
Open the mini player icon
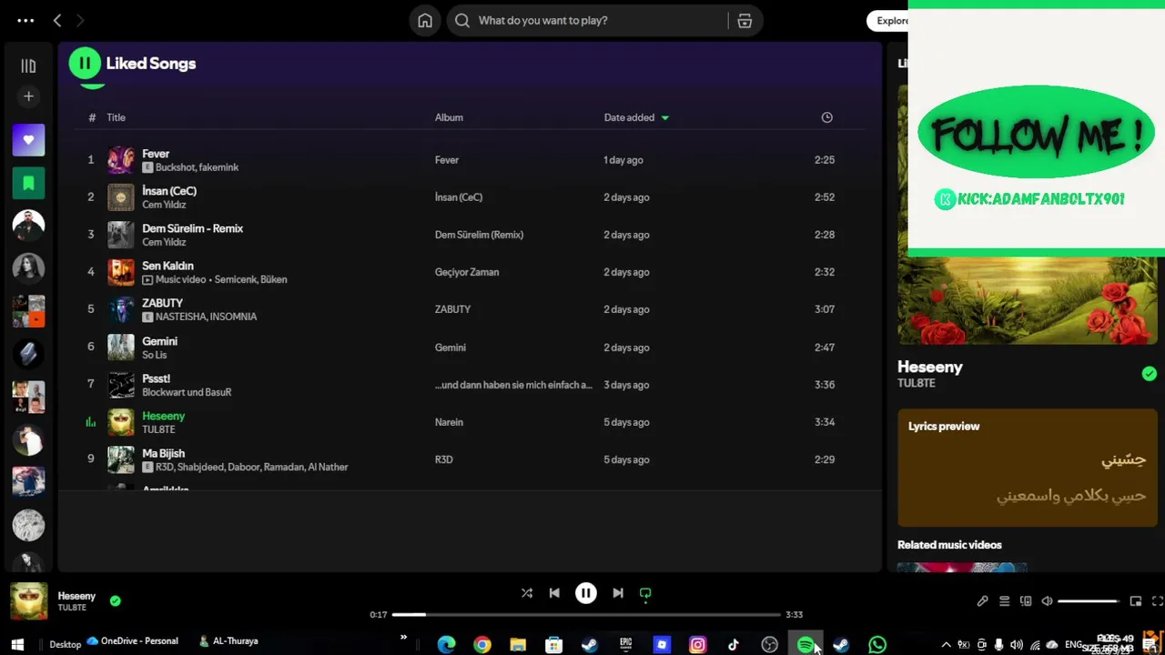point(1136,601)
